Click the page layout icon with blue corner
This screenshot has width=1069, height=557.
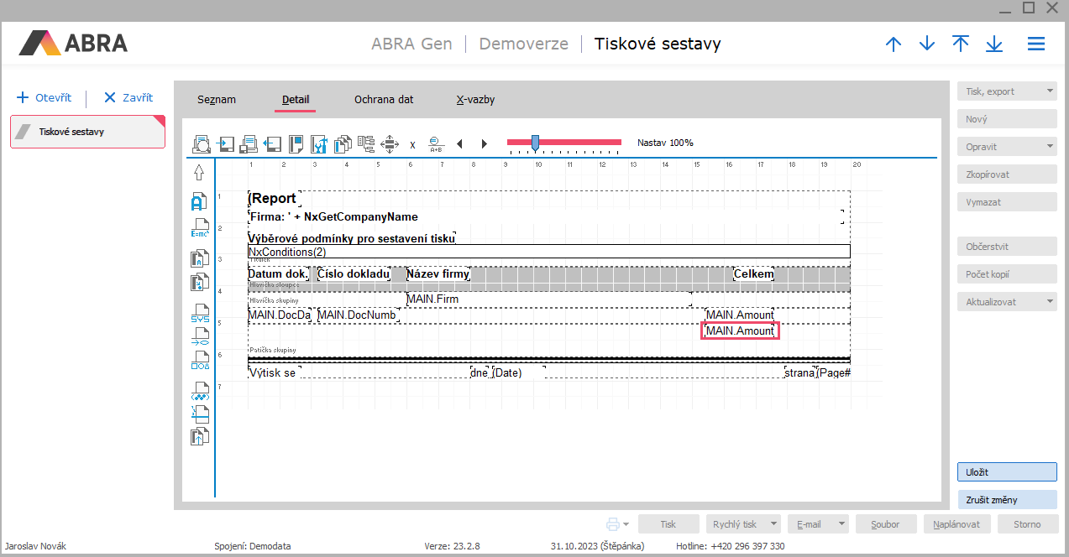pyautogui.click(x=296, y=143)
